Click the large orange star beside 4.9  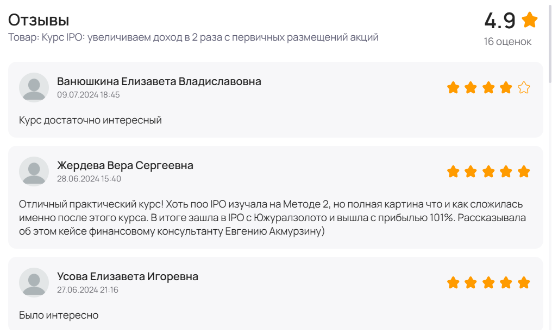529,21
